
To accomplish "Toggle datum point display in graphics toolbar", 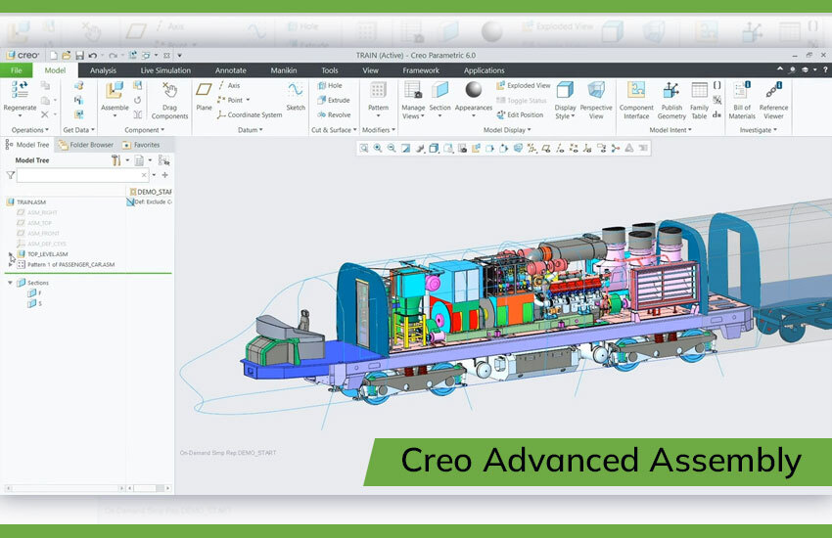I will [574, 149].
